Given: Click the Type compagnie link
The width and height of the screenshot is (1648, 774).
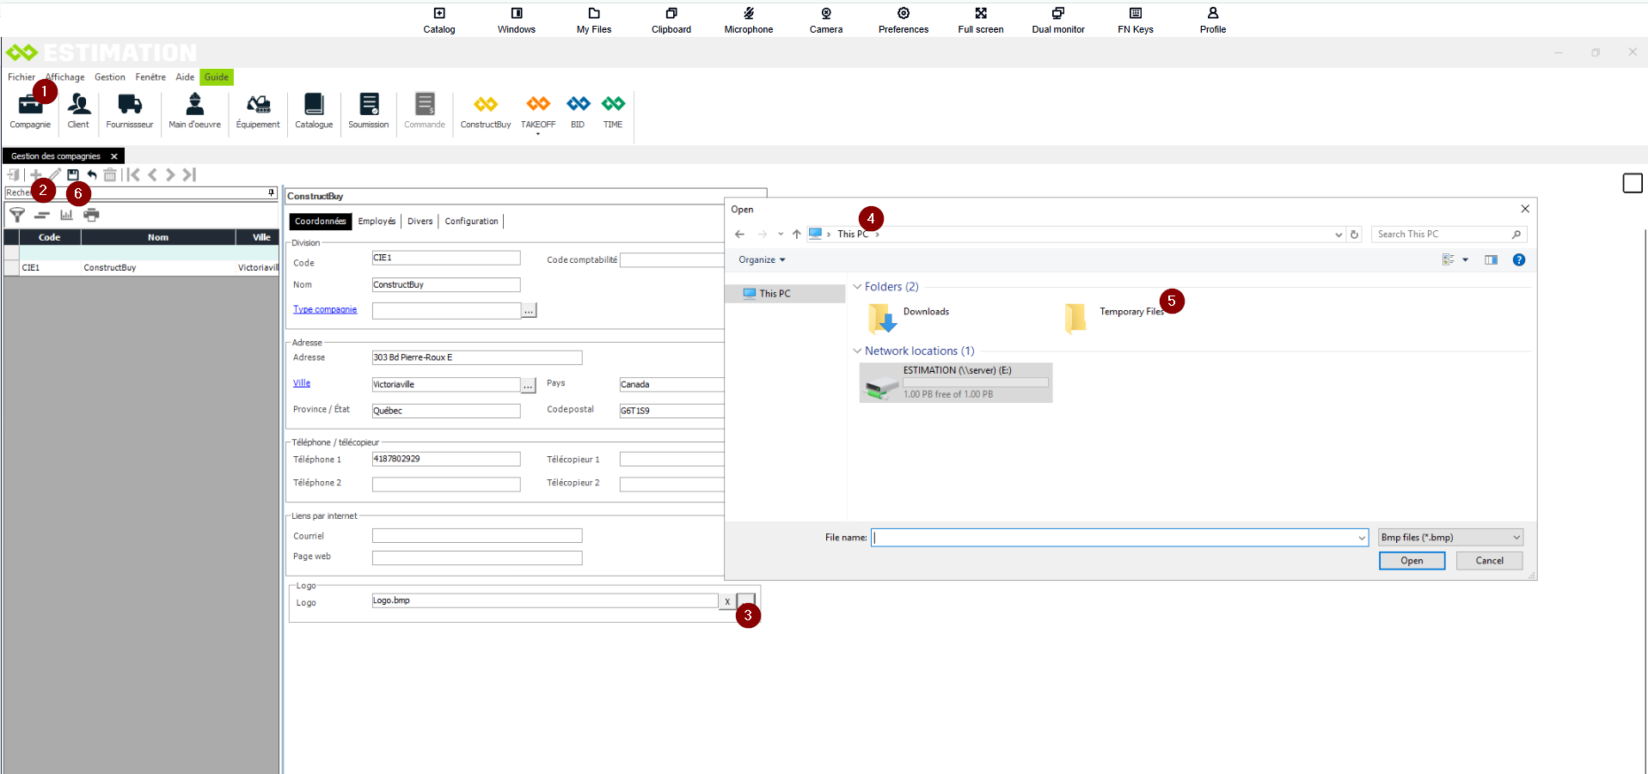Looking at the screenshot, I should (x=325, y=310).
